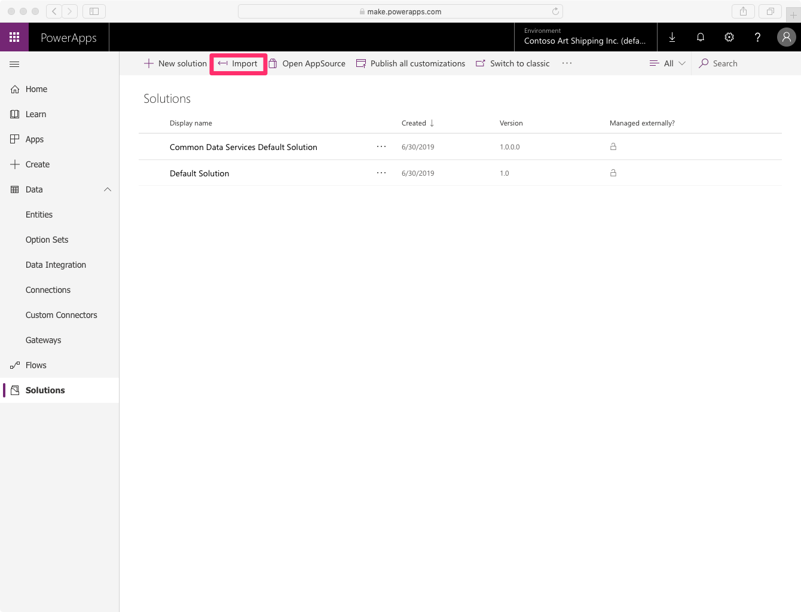Open the Default Solution link

point(200,173)
